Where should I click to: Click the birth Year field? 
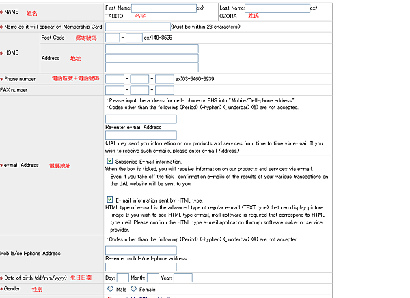[x=183, y=278]
